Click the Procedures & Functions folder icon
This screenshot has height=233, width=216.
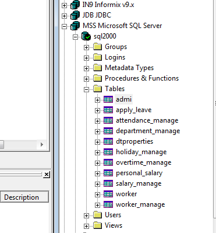tap(97, 78)
